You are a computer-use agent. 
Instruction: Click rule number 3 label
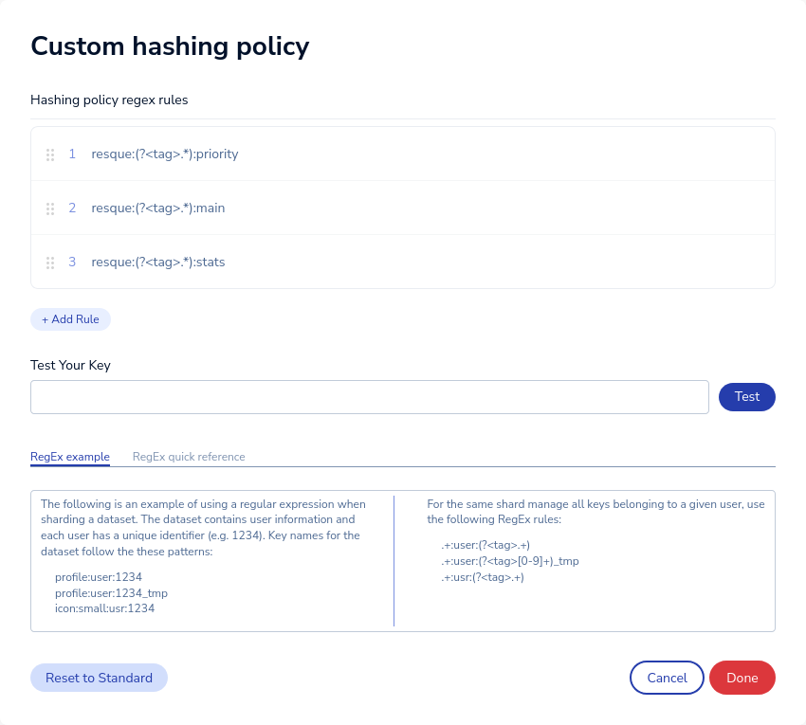click(72, 263)
